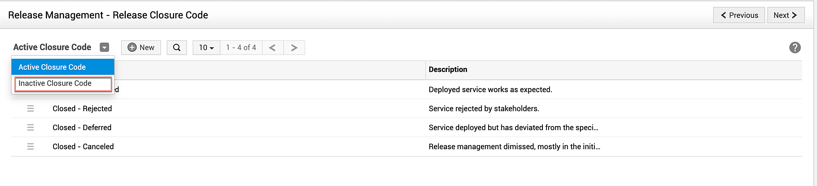Image resolution: width=817 pixels, height=186 pixels.
Task: Toggle the Active Closure Code filter arrow
Action: 105,47
